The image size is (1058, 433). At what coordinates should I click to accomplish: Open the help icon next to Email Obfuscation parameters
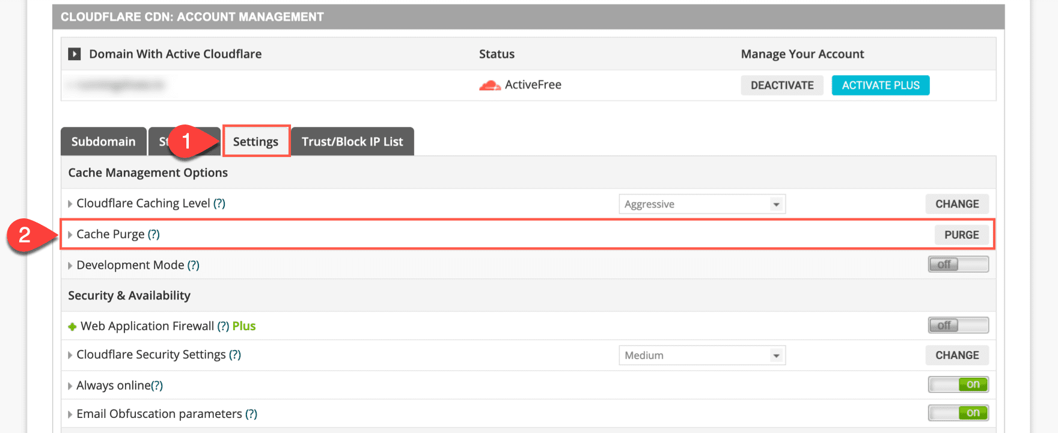coord(251,414)
